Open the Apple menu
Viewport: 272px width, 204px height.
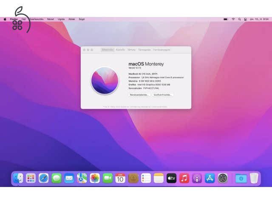point(5,19)
